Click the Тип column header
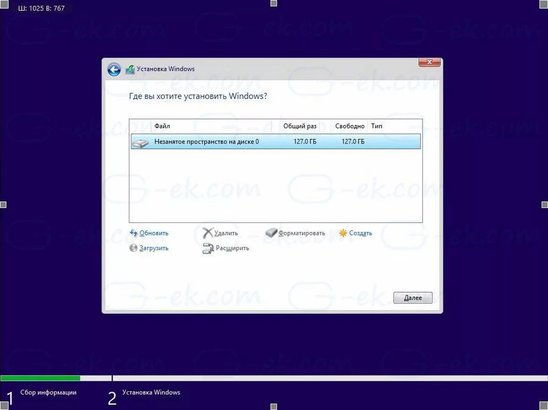 tap(377, 126)
